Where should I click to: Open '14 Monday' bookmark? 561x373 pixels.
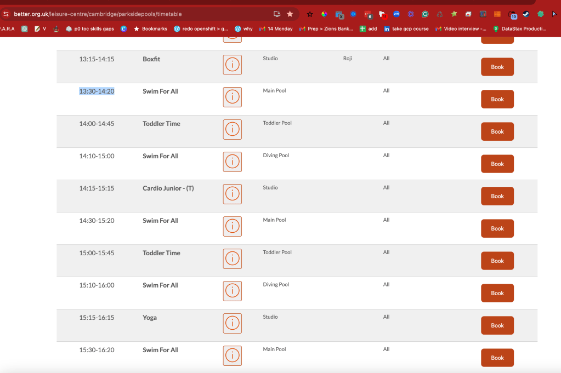click(276, 28)
